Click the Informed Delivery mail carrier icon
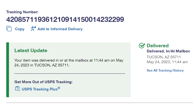This screenshot has height=108, width=193. tap(33, 29)
